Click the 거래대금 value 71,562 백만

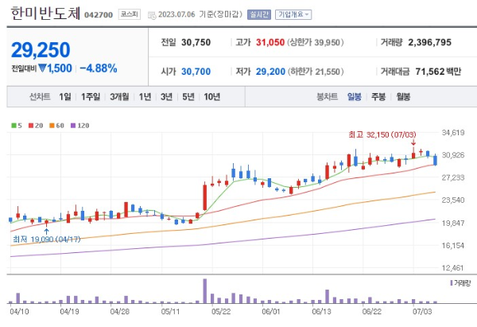[438, 72]
